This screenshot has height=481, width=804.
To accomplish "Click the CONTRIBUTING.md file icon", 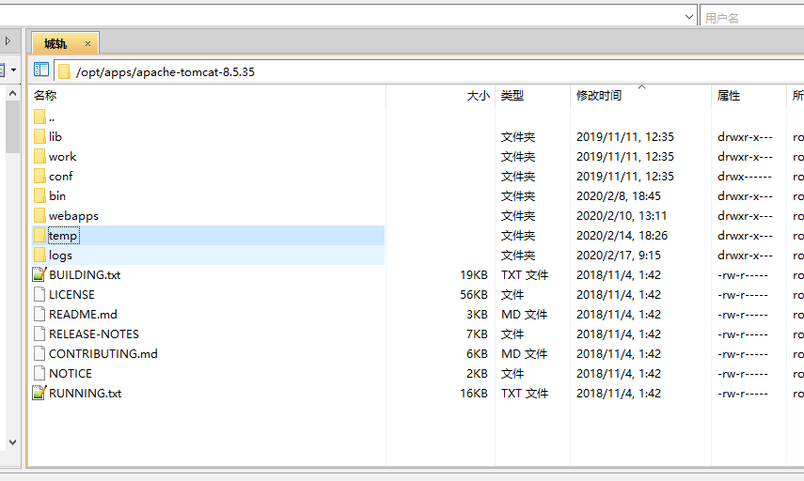I will 39,353.
